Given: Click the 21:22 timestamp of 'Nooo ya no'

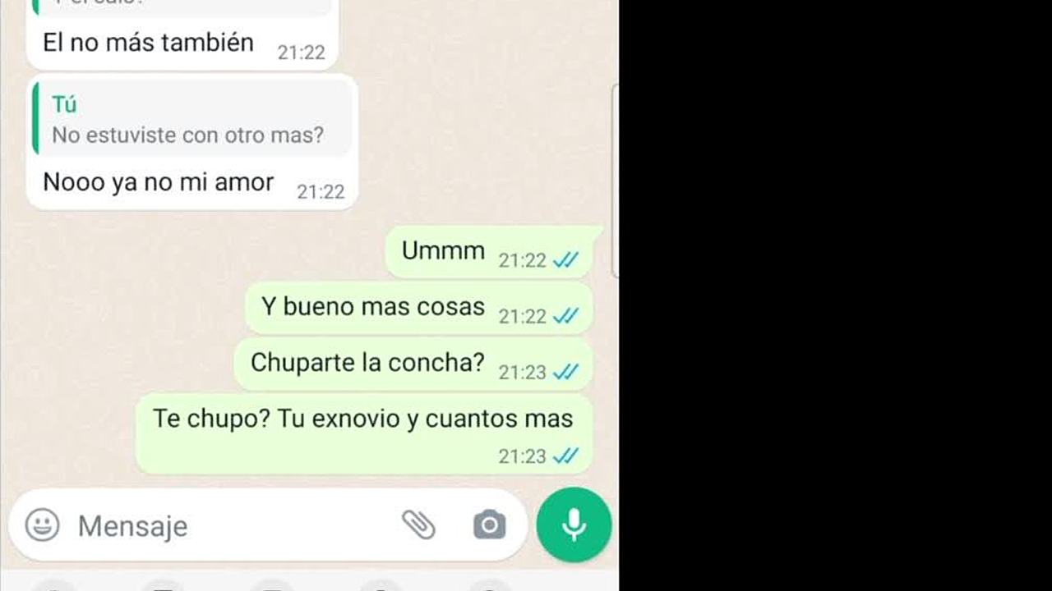Looking at the screenshot, I should click(x=321, y=192).
